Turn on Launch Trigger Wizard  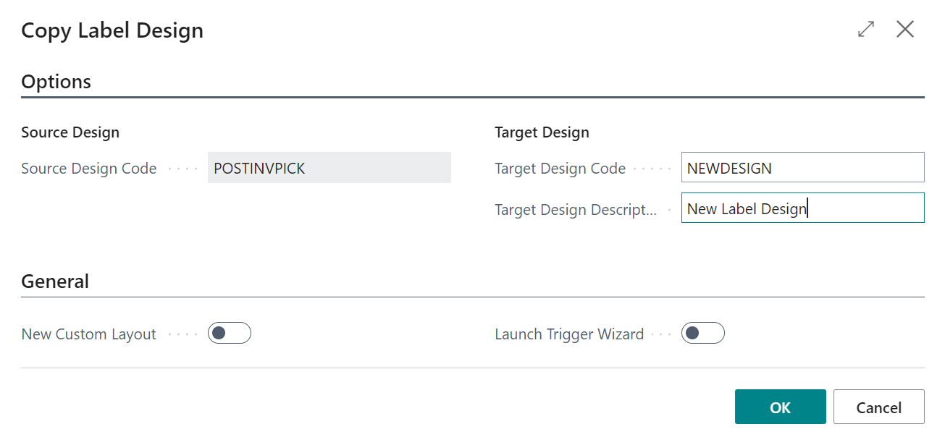point(703,333)
